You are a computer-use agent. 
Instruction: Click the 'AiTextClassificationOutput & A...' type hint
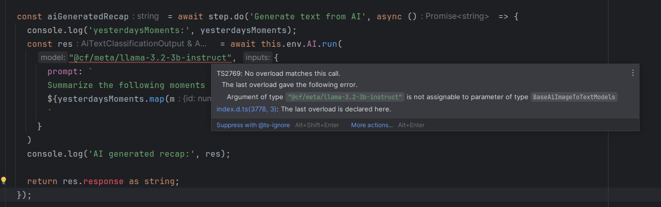[x=141, y=44]
